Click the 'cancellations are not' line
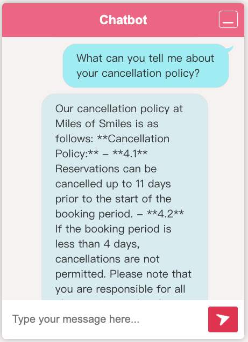The image size is (248, 342). click(x=107, y=259)
